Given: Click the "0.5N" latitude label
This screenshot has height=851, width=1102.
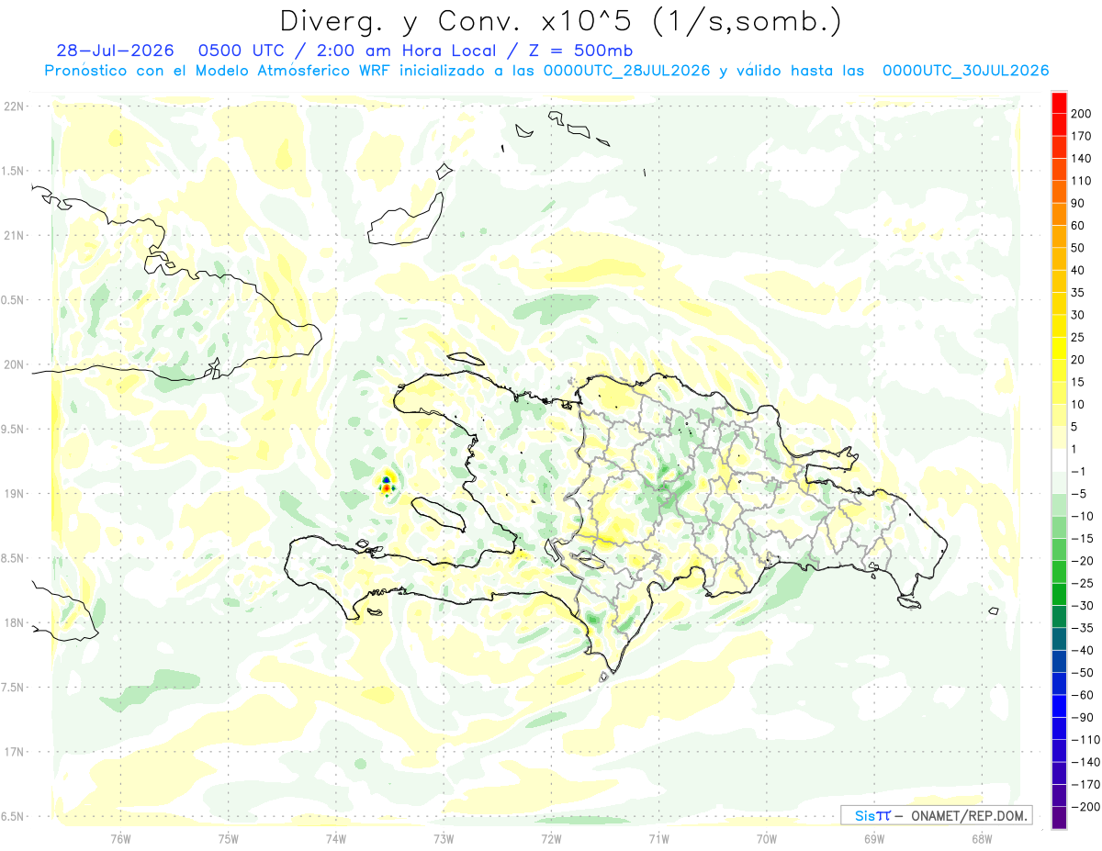Looking at the screenshot, I should point(13,300).
